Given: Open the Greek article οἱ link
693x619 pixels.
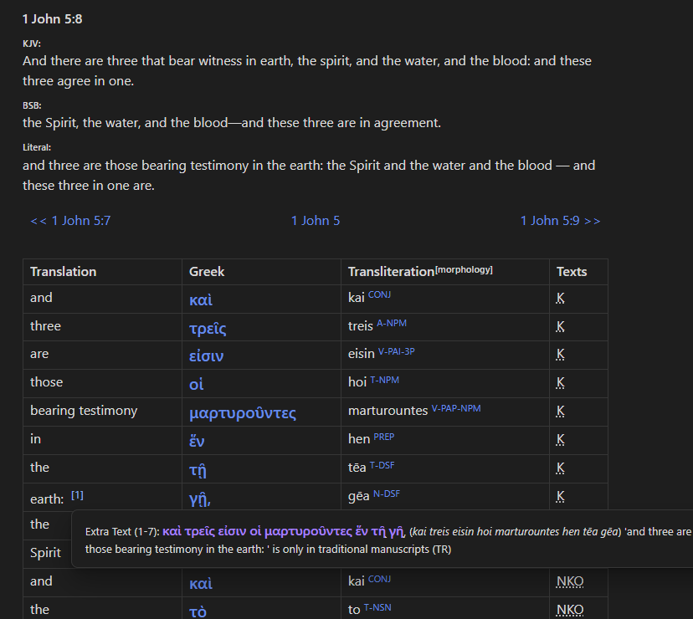Looking at the screenshot, I should pyautogui.click(x=196, y=384).
